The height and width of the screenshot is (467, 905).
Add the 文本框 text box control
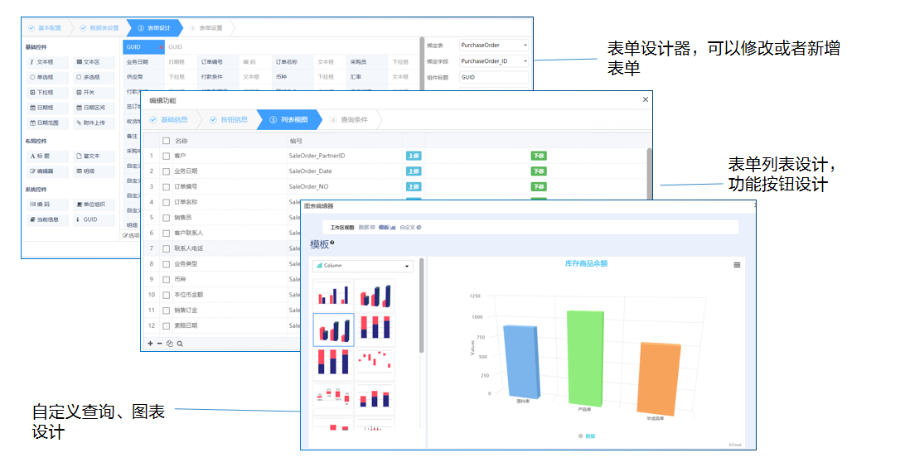click(x=46, y=62)
